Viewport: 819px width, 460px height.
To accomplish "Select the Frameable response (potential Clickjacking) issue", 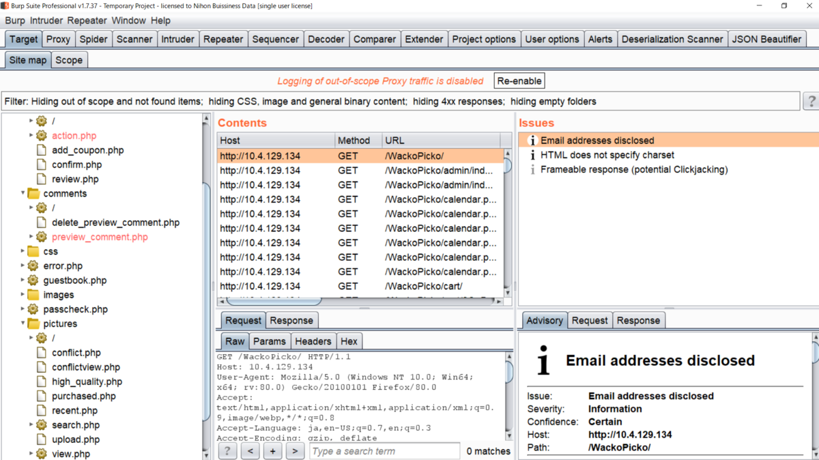I will (x=634, y=169).
